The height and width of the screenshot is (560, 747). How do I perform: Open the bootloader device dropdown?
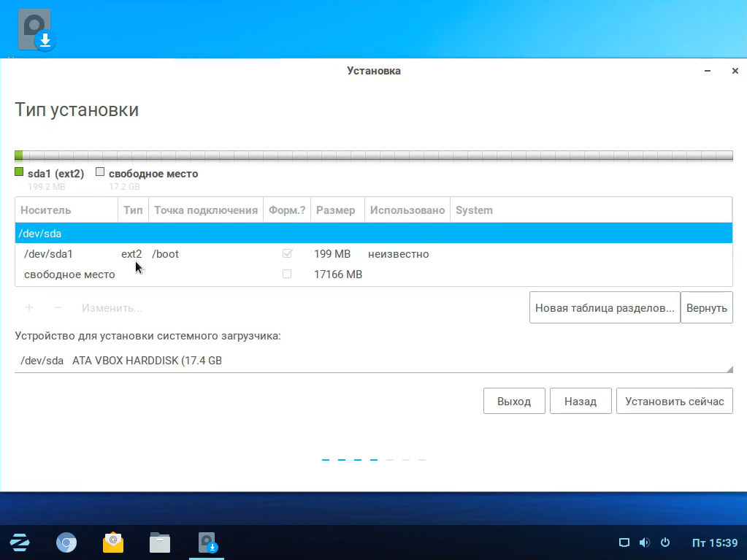pos(373,361)
